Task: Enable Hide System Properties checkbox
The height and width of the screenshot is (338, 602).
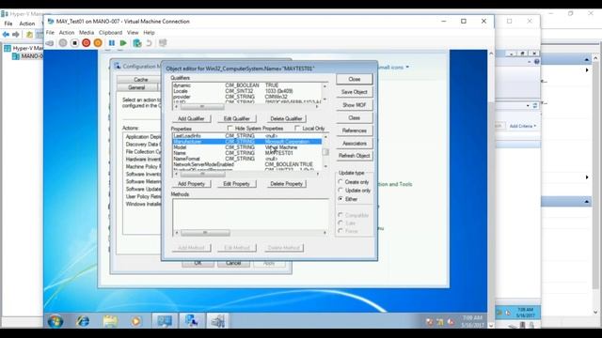Action: (x=230, y=128)
